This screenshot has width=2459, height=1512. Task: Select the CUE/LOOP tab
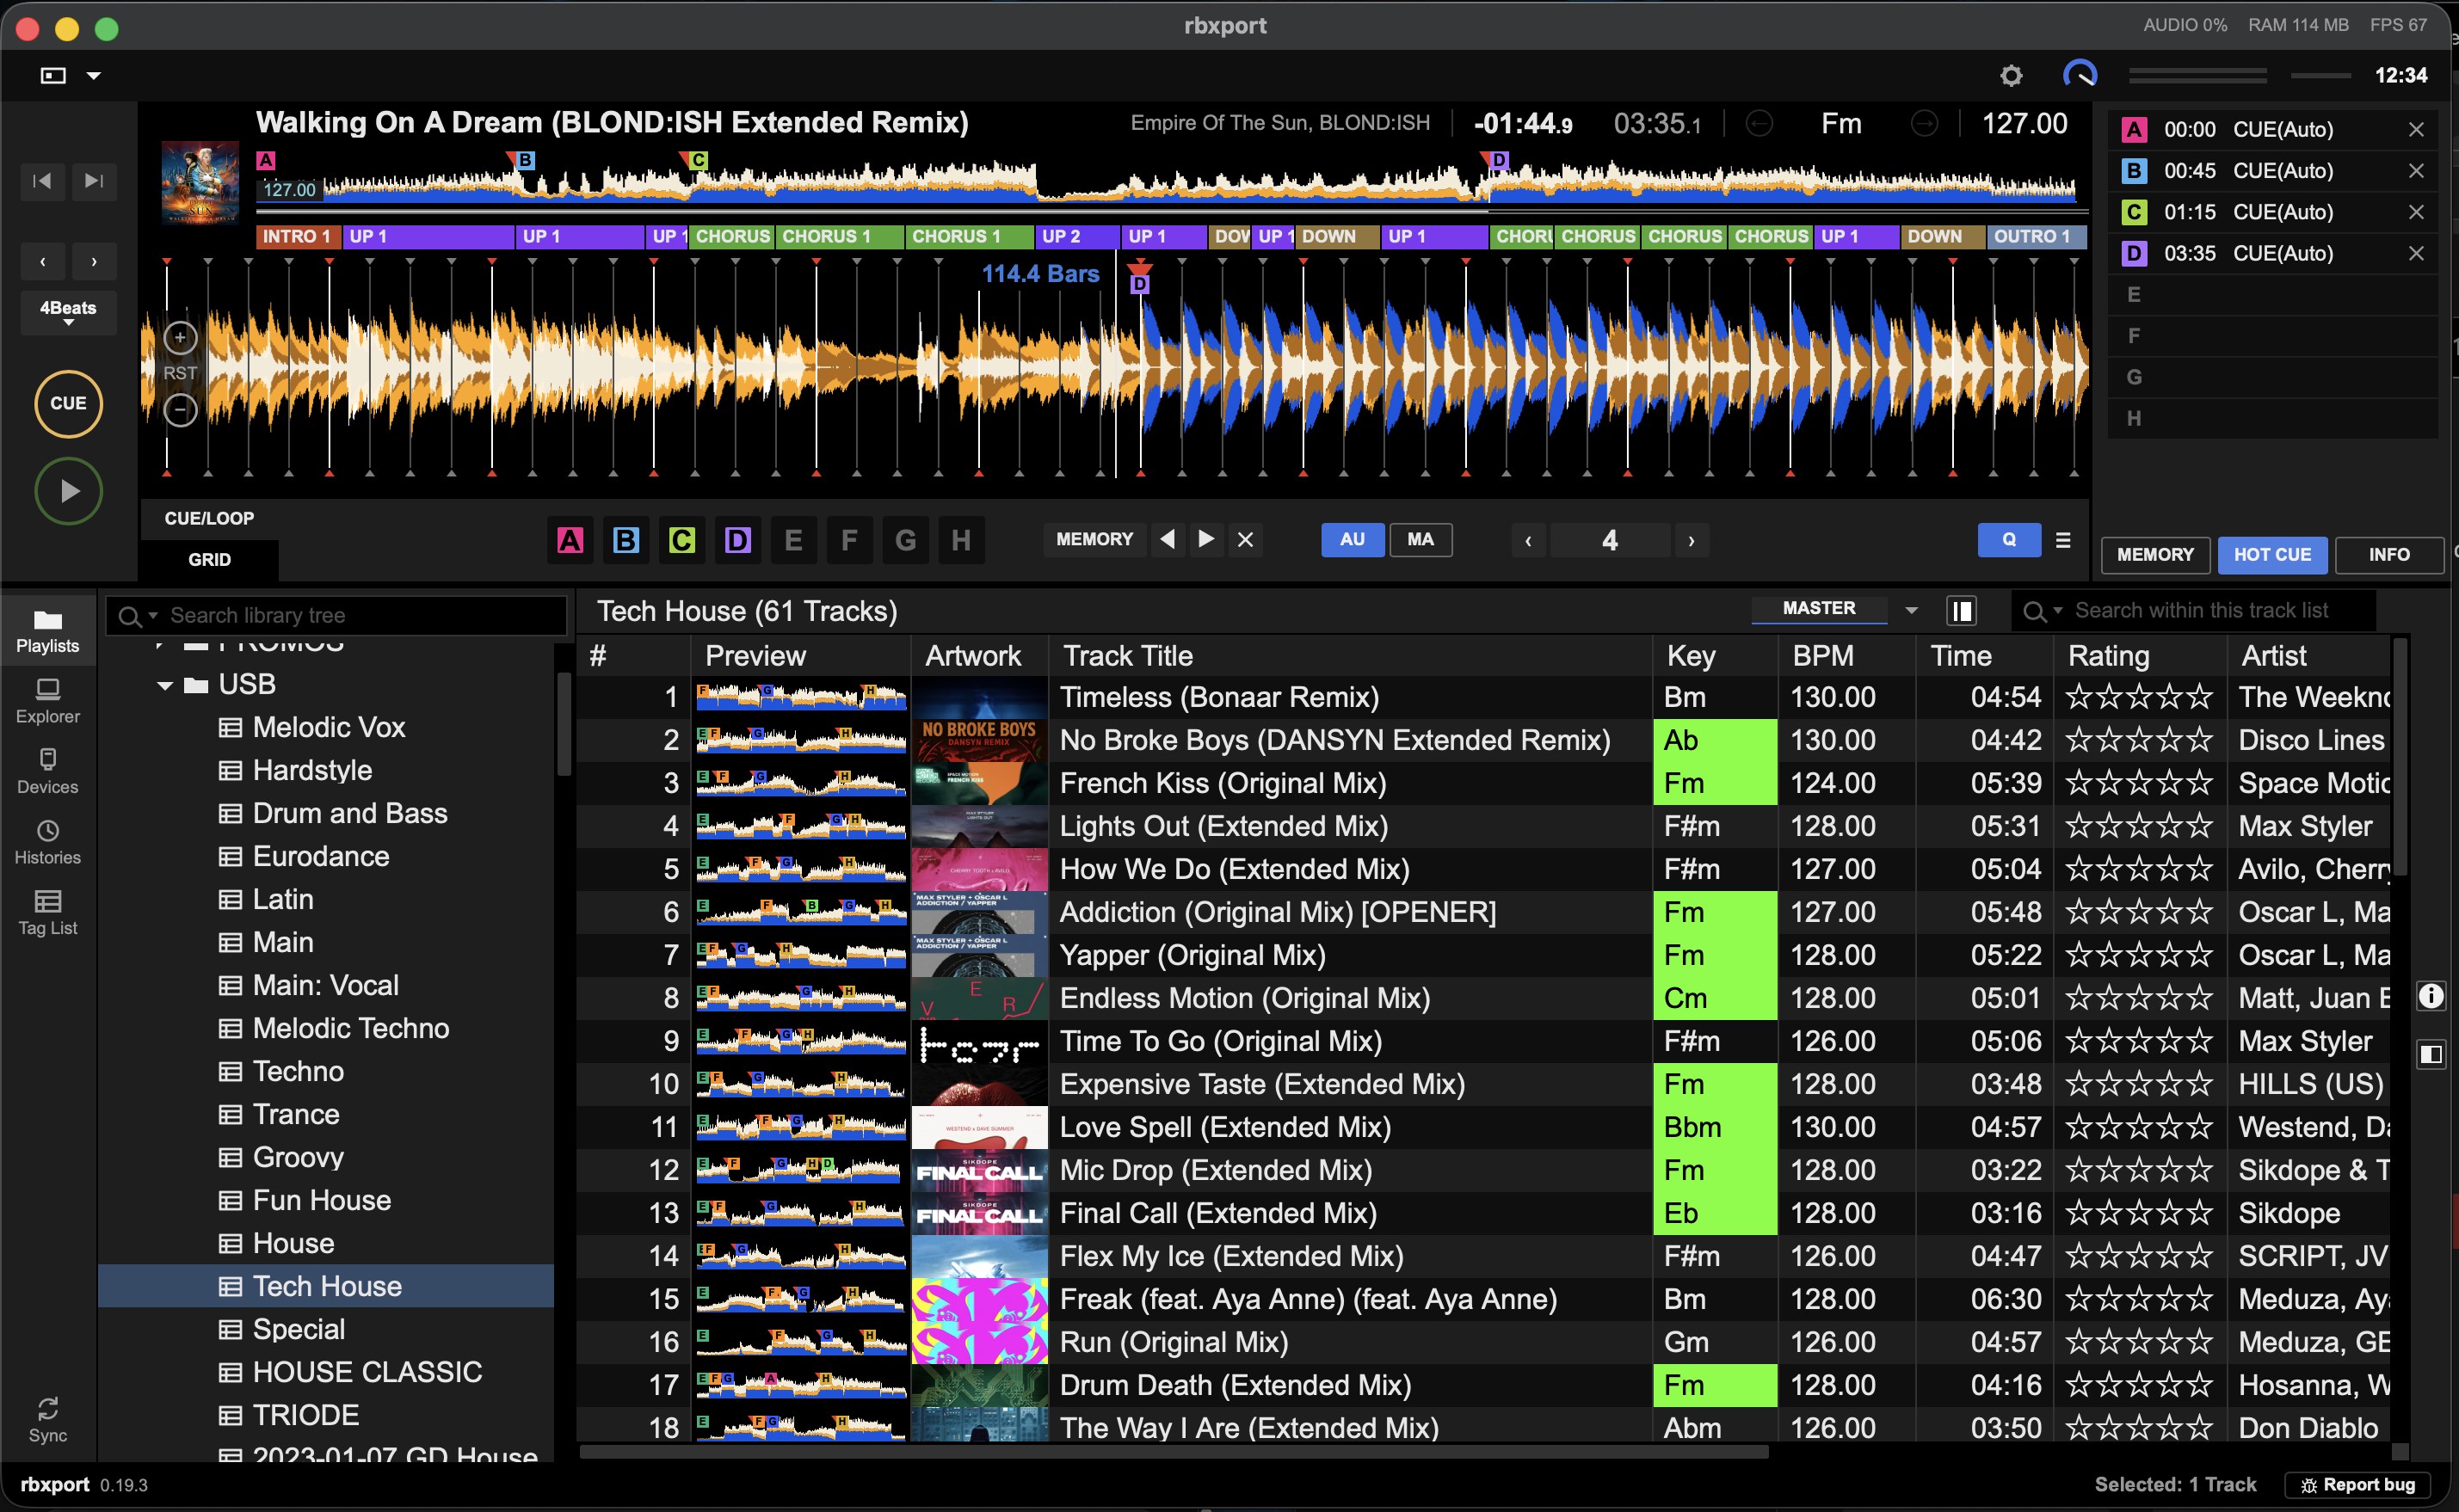(209, 518)
